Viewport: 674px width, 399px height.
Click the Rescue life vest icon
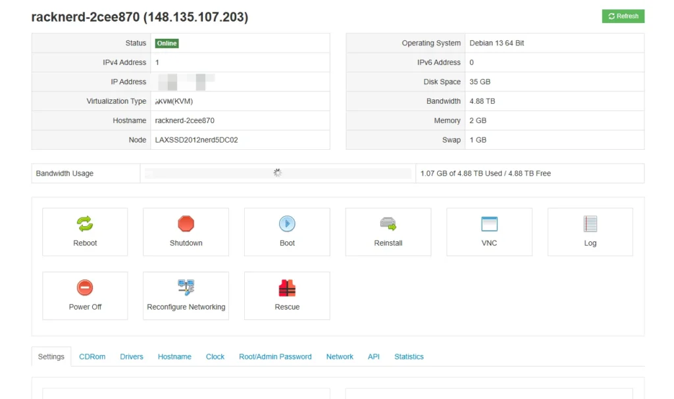[x=287, y=288]
